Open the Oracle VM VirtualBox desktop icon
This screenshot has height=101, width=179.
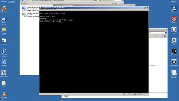[4, 52]
